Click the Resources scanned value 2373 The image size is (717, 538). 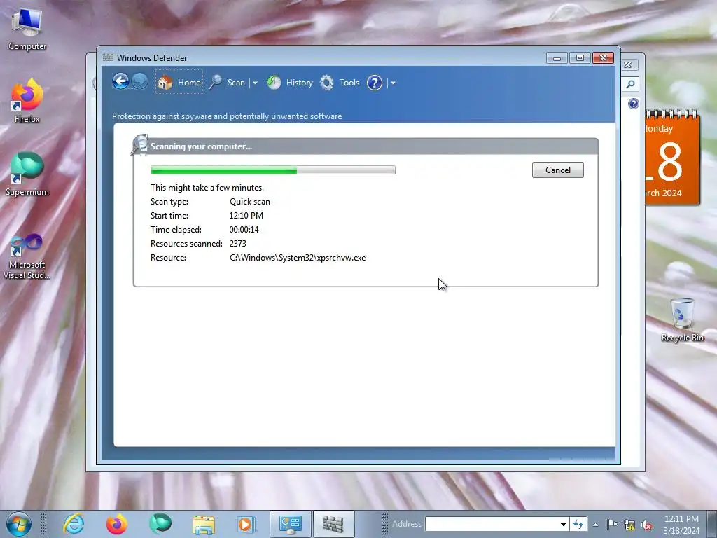[238, 243]
